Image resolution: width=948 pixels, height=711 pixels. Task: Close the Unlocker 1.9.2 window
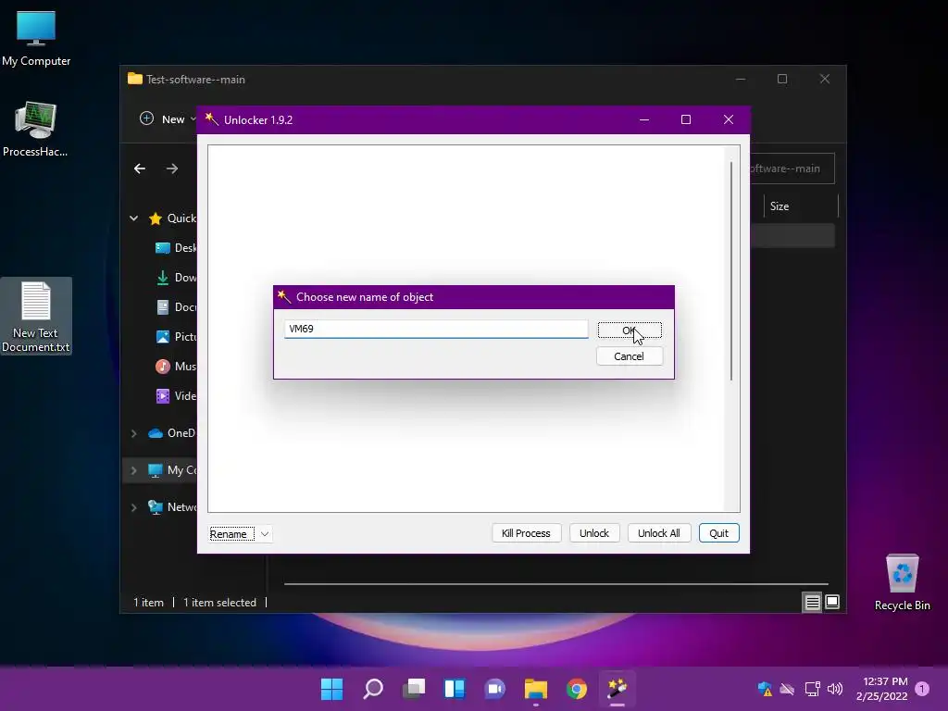coord(729,119)
